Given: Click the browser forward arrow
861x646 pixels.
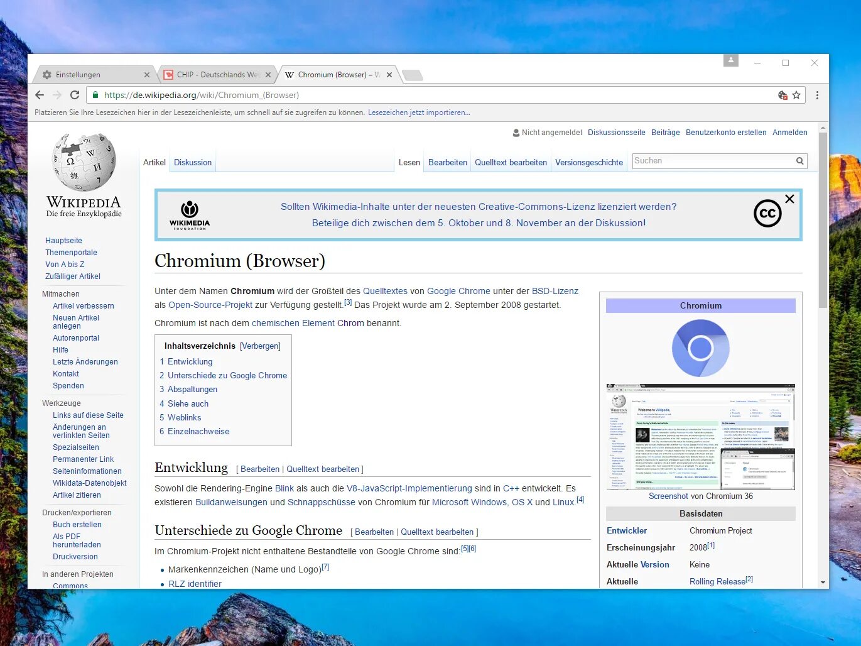Looking at the screenshot, I should [57, 95].
